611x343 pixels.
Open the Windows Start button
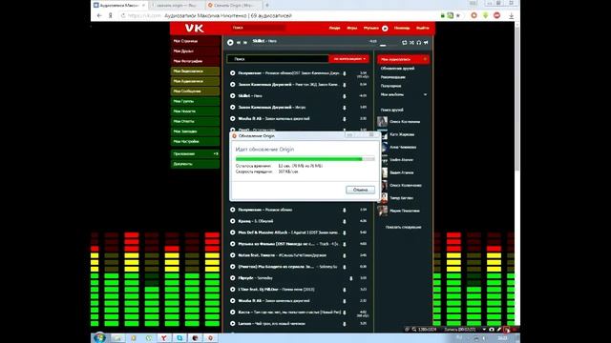click(99, 337)
